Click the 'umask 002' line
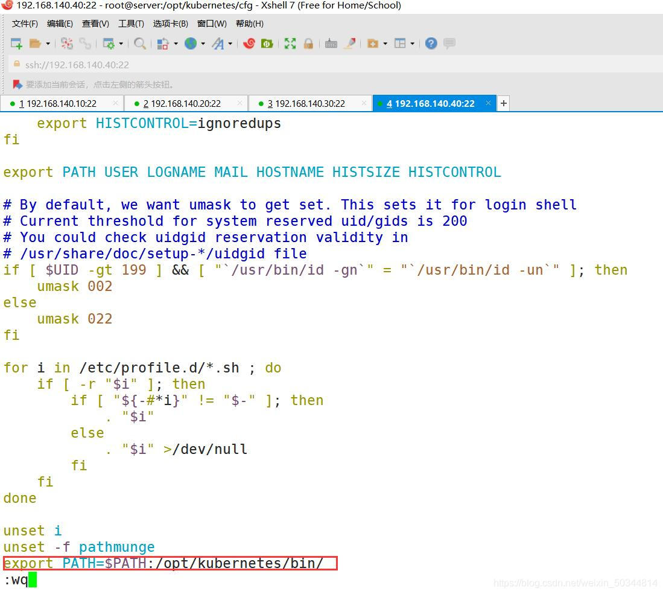Screen dimensions: 663x594 click(x=74, y=286)
